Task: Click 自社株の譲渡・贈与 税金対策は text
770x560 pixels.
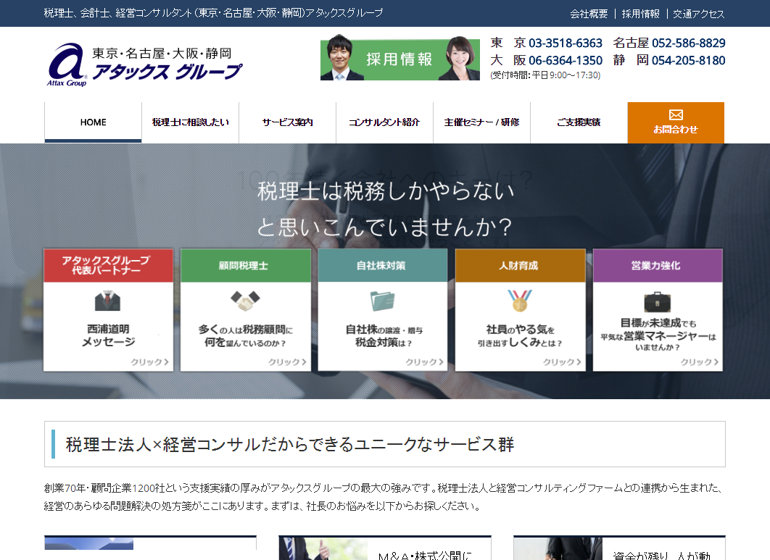Action: 384,335
